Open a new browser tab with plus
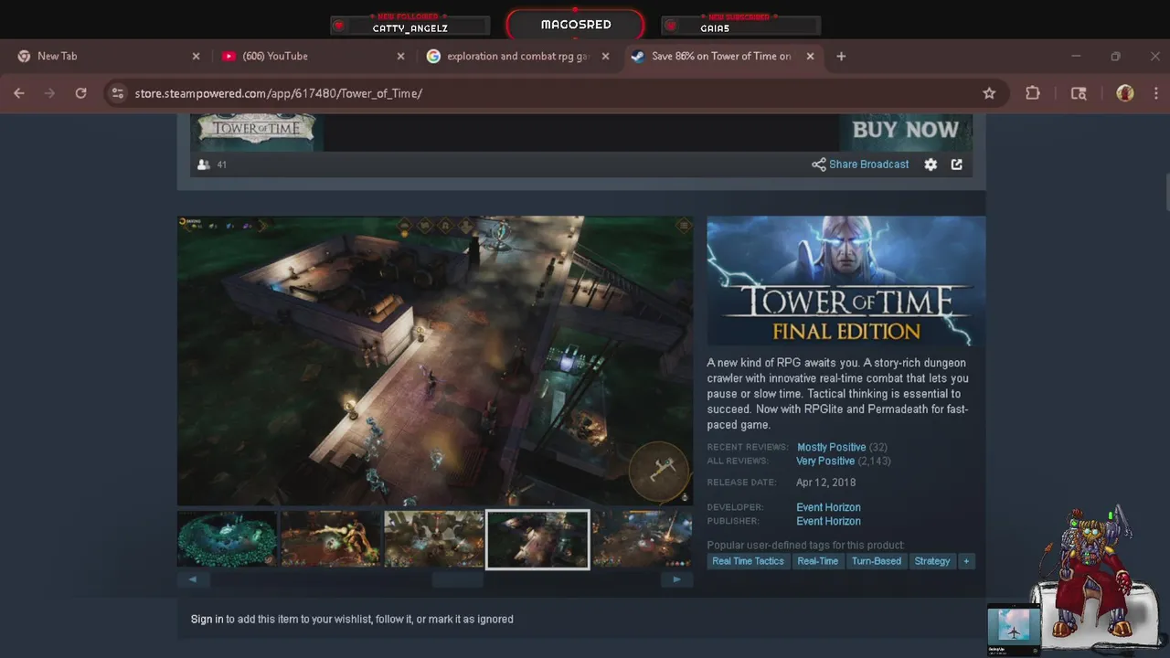 tap(841, 56)
